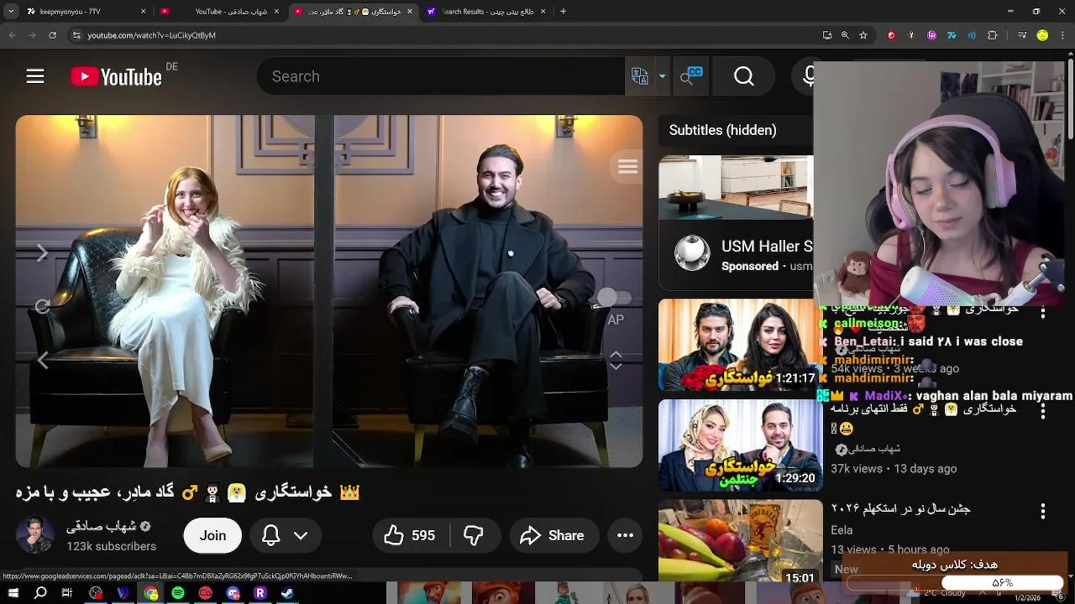Viewport: 1075px width, 604px height.
Task: Switch to the Search Results Yahoo tab
Action: [x=487, y=12]
